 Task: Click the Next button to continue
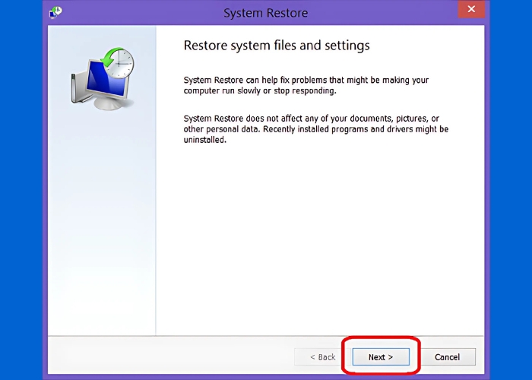[x=381, y=356]
